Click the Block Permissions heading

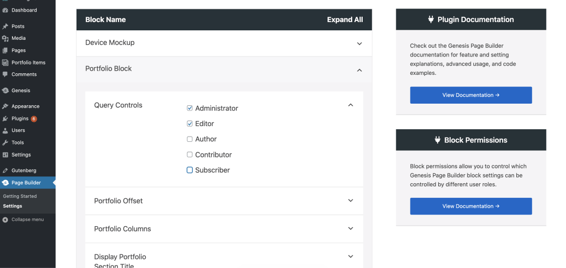point(475,140)
